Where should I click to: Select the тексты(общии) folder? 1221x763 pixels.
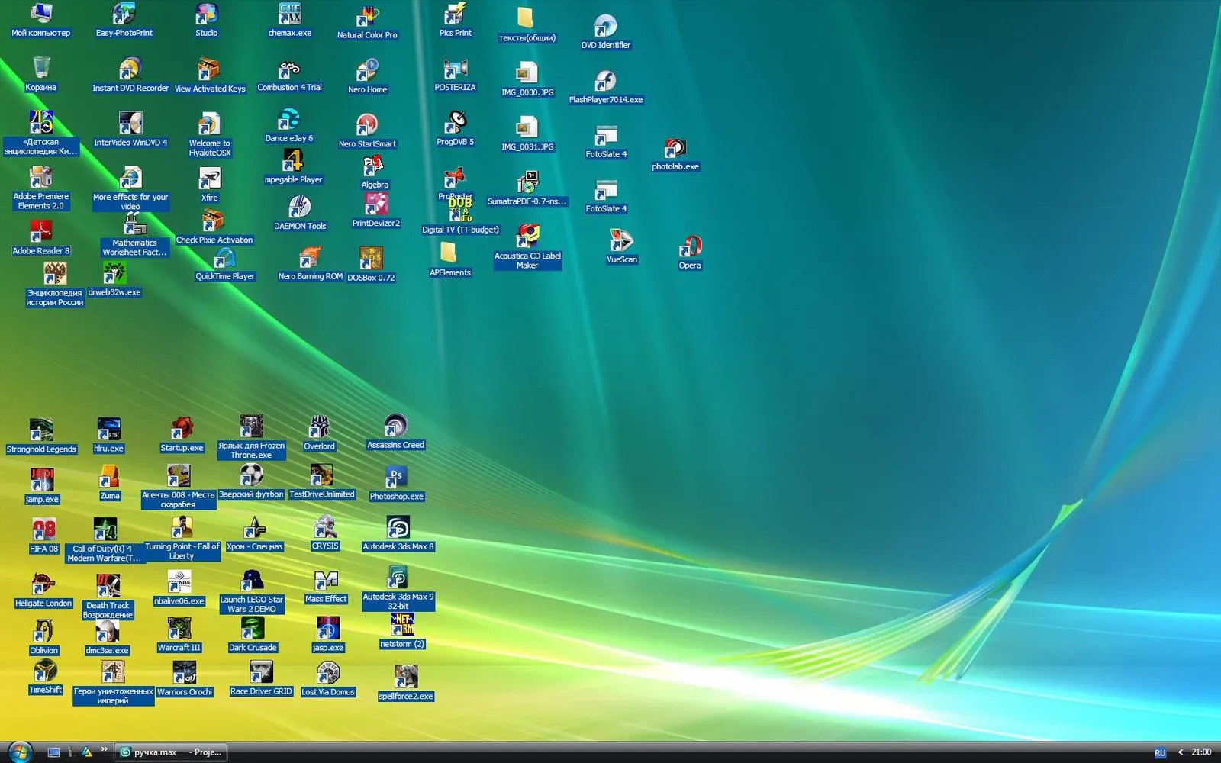coord(527,25)
